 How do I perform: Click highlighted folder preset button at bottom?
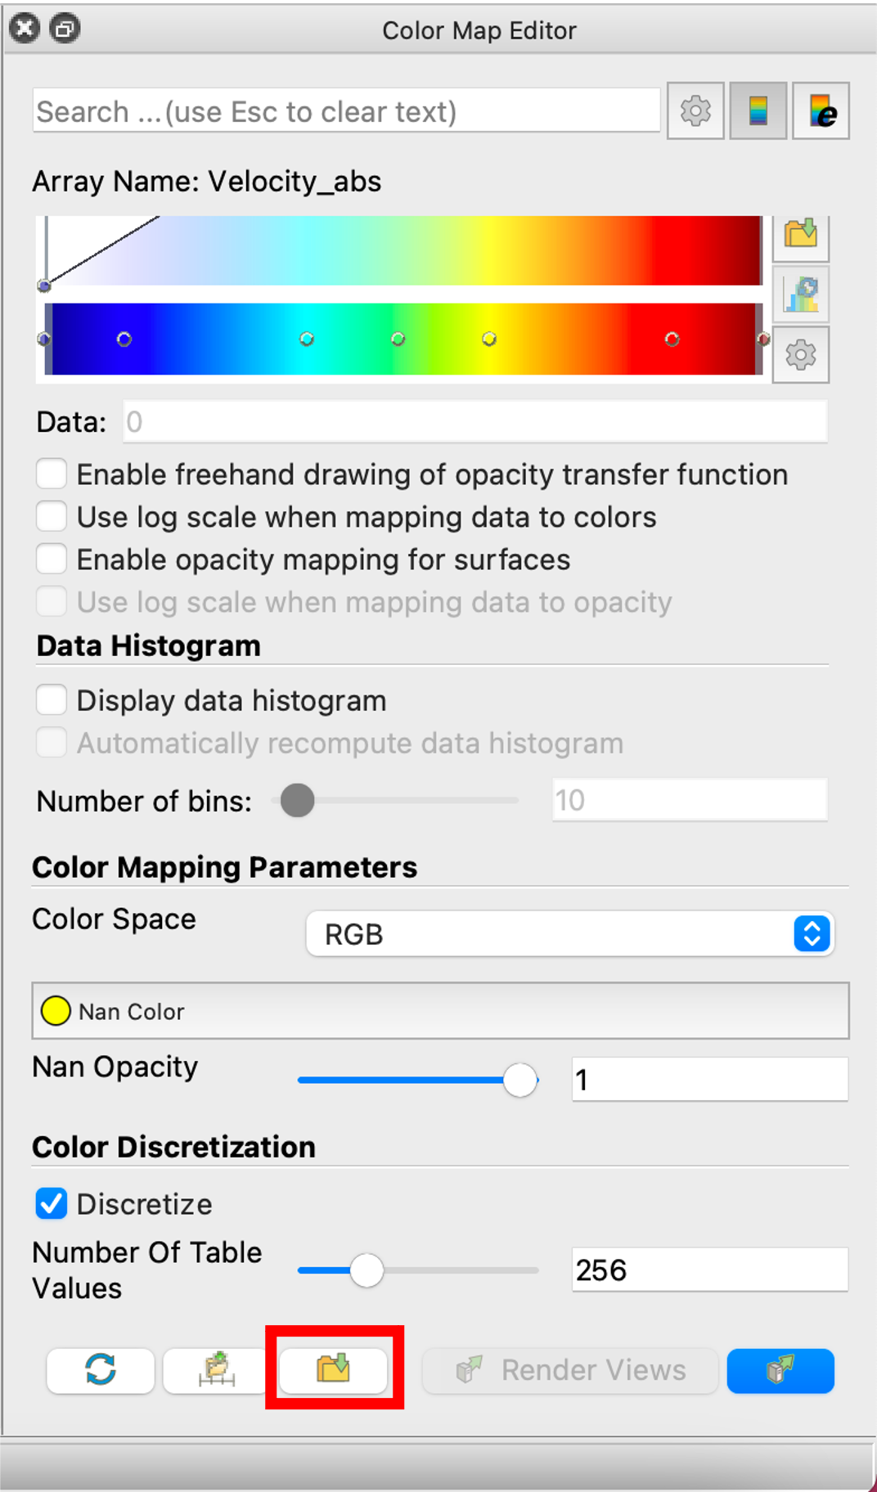[333, 1370]
